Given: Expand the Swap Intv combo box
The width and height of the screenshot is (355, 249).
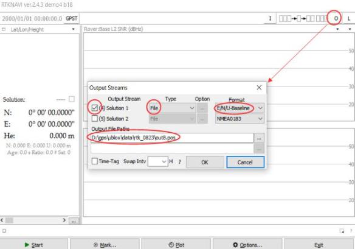Looking at the screenshot, I should tap(158, 162).
